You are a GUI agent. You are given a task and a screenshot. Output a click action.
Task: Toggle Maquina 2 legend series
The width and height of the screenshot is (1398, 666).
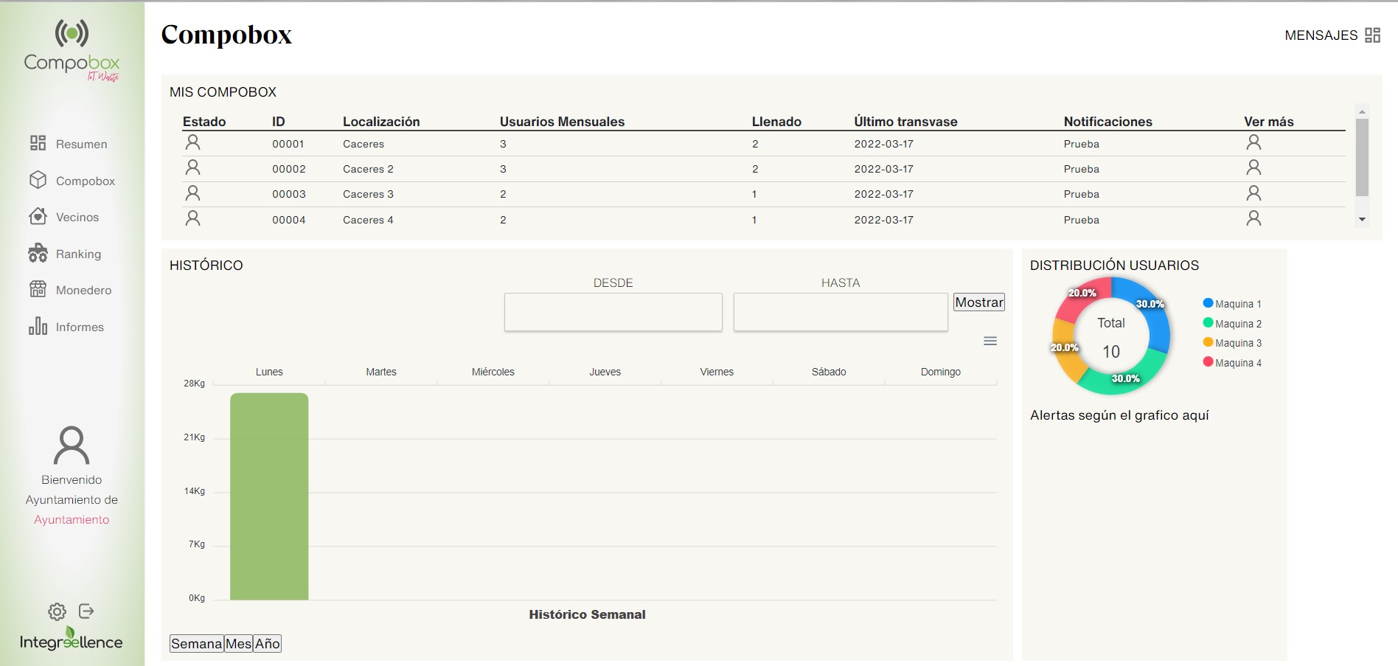point(1232,324)
